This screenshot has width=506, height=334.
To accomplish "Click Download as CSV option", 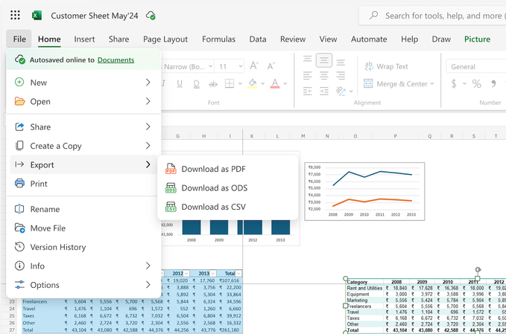I will [x=213, y=208].
